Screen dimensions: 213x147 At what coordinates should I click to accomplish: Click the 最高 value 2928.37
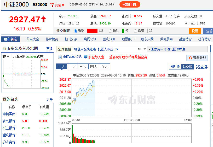click(x=105, y=16)
